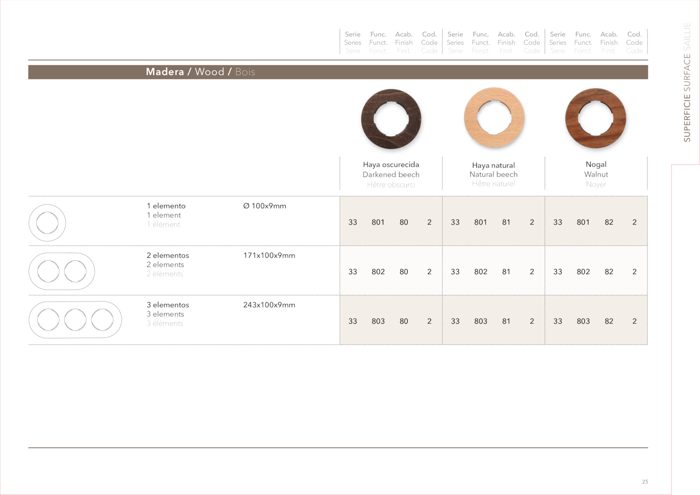Click the 'Ø 100x9mm' dimension
700x495 pixels.
click(x=265, y=206)
